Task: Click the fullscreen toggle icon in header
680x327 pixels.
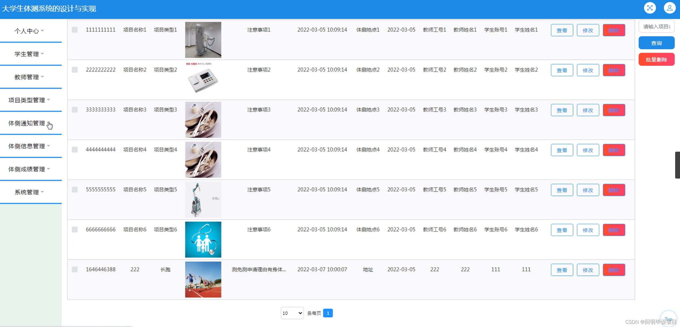Action: pos(650,8)
